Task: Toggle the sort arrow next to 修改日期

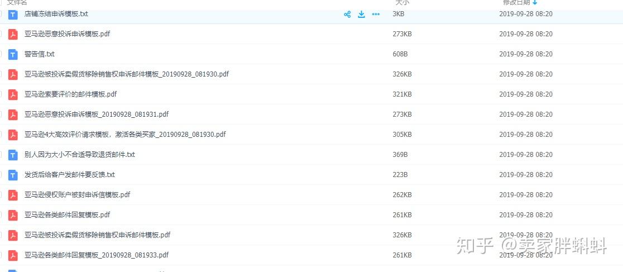Action: (x=535, y=3)
